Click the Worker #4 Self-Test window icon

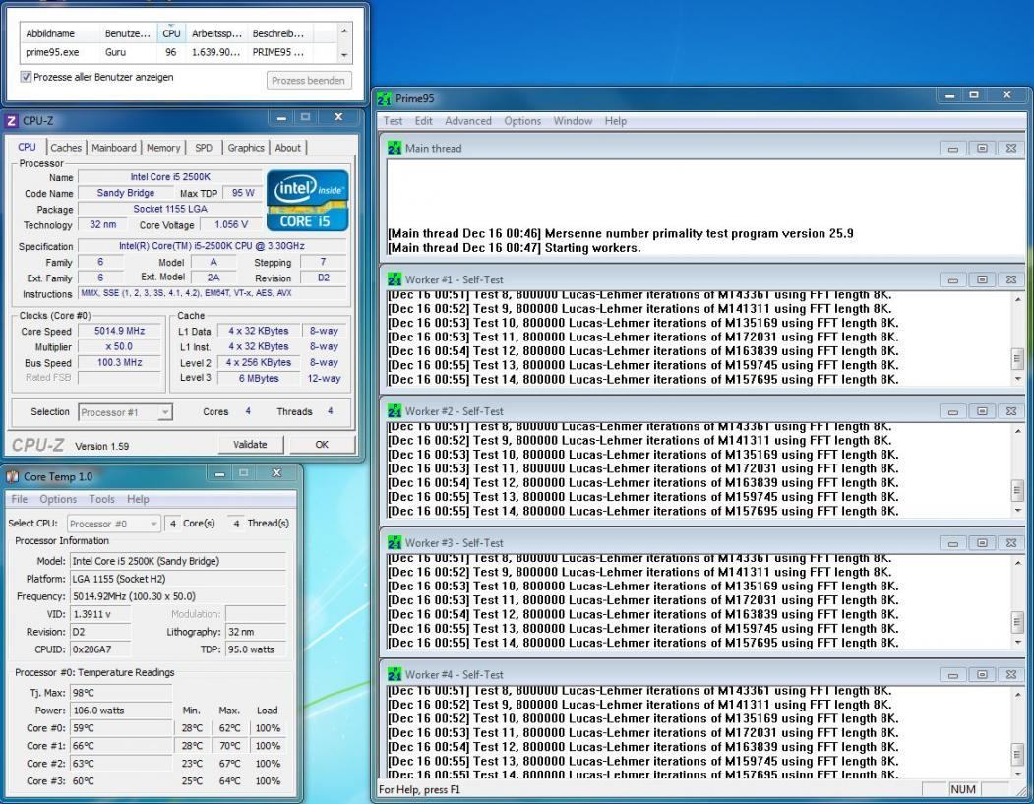tap(395, 675)
